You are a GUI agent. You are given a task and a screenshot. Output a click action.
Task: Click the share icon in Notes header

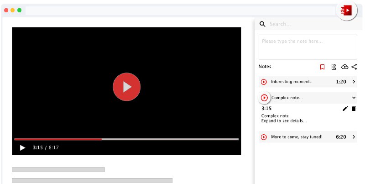coord(354,67)
